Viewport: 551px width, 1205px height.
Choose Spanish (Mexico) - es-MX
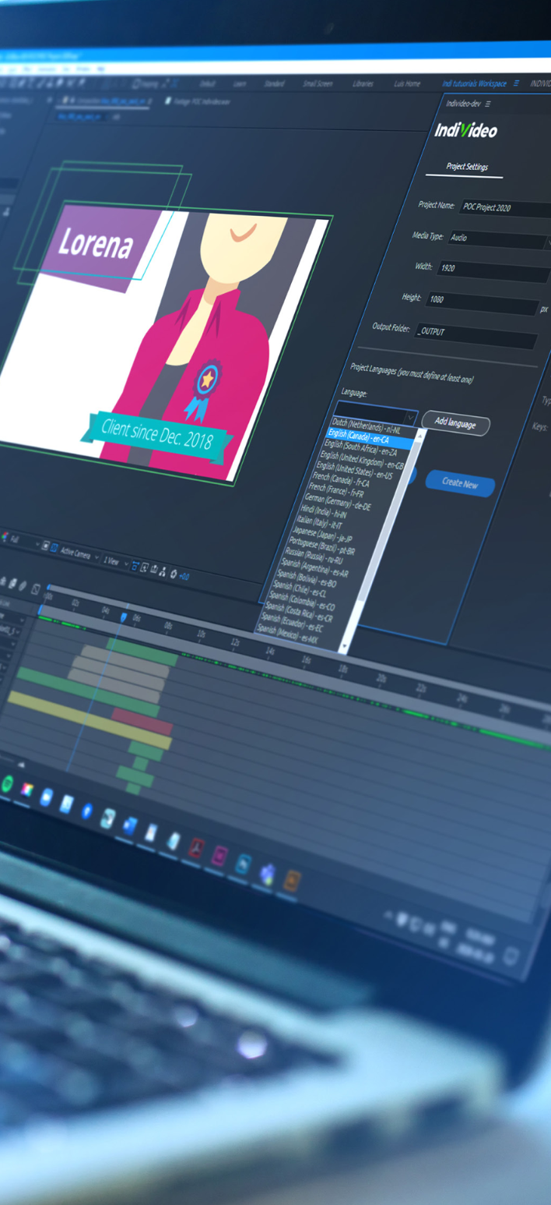(x=288, y=633)
